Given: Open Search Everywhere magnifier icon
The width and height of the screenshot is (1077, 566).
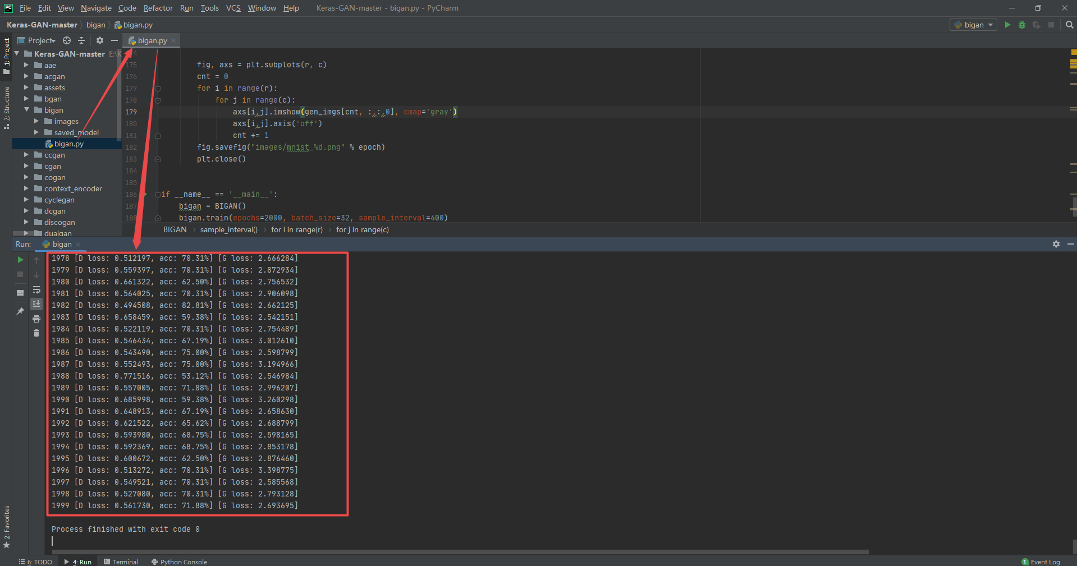Looking at the screenshot, I should (x=1070, y=25).
